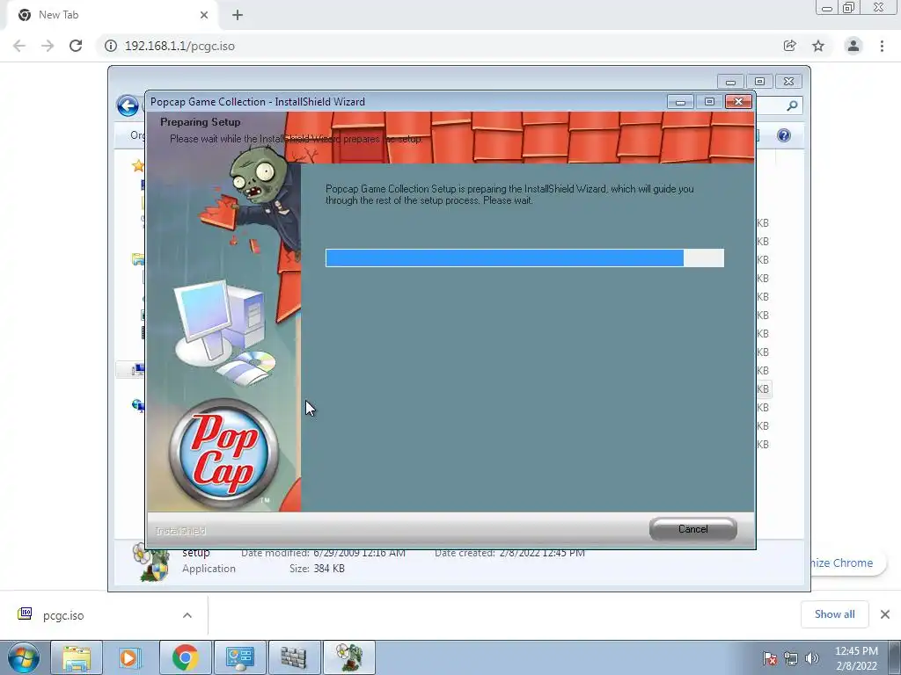This screenshot has width=901, height=675.
Task: Click the Favorites star in Explorer sidebar
Action: [138, 166]
